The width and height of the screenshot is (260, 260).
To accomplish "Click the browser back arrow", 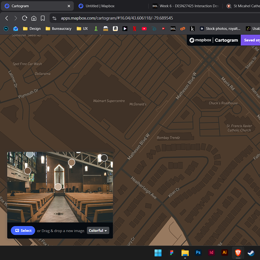I will click(7, 18).
